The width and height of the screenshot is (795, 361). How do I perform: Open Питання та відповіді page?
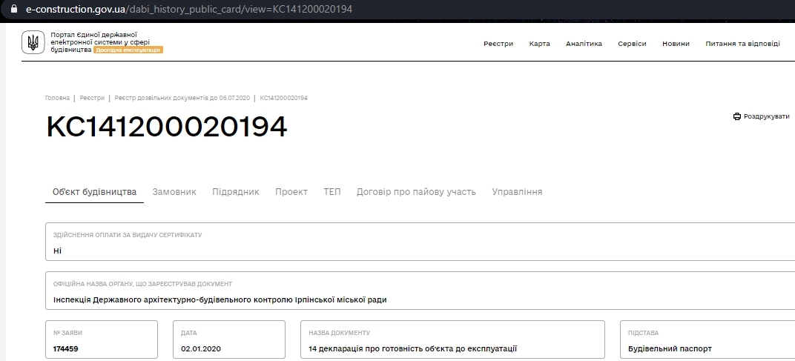[x=742, y=44]
